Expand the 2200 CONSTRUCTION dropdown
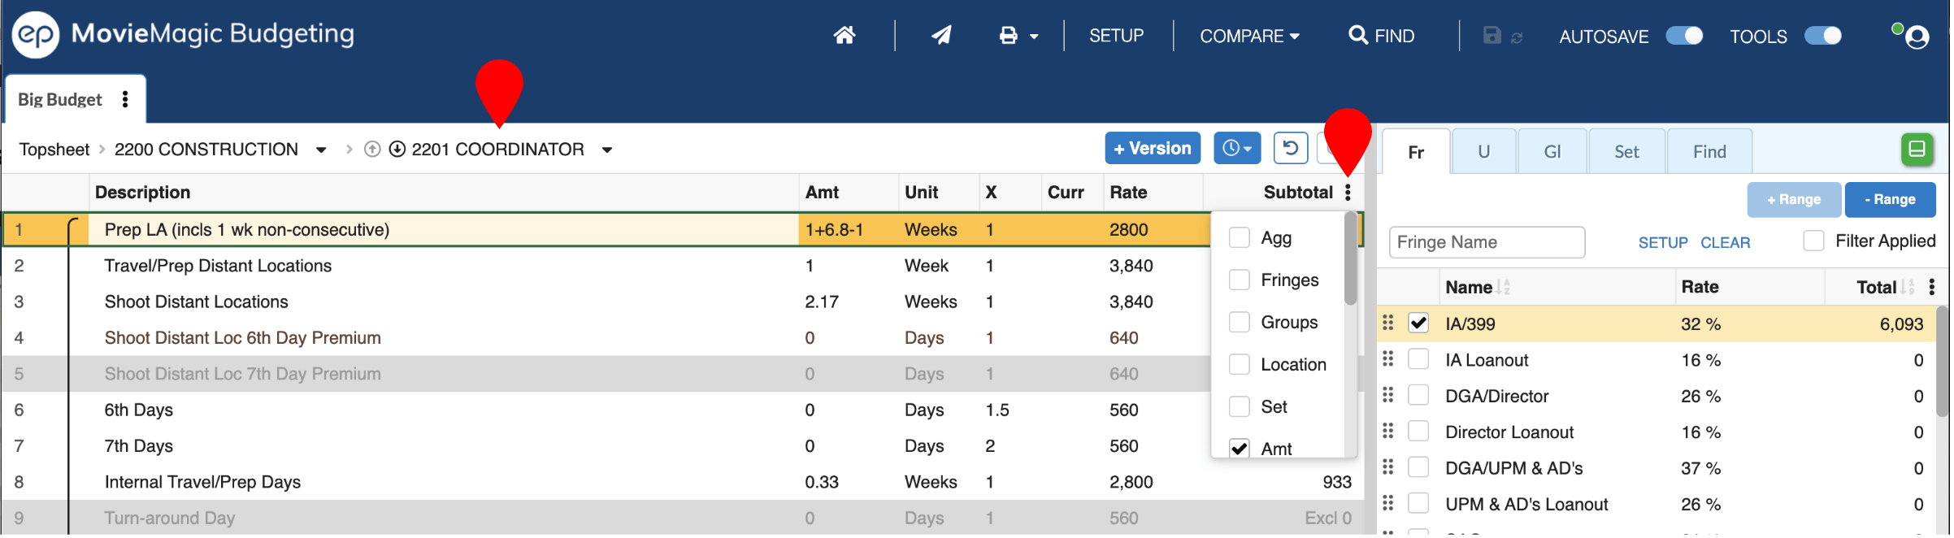The image size is (1954, 538). pos(321,150)
